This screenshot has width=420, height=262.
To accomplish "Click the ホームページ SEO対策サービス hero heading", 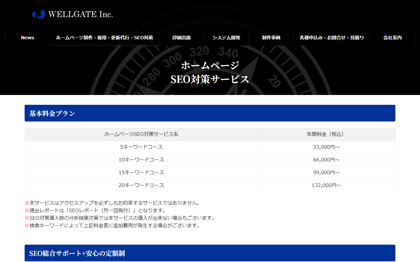I will point(210,72).
